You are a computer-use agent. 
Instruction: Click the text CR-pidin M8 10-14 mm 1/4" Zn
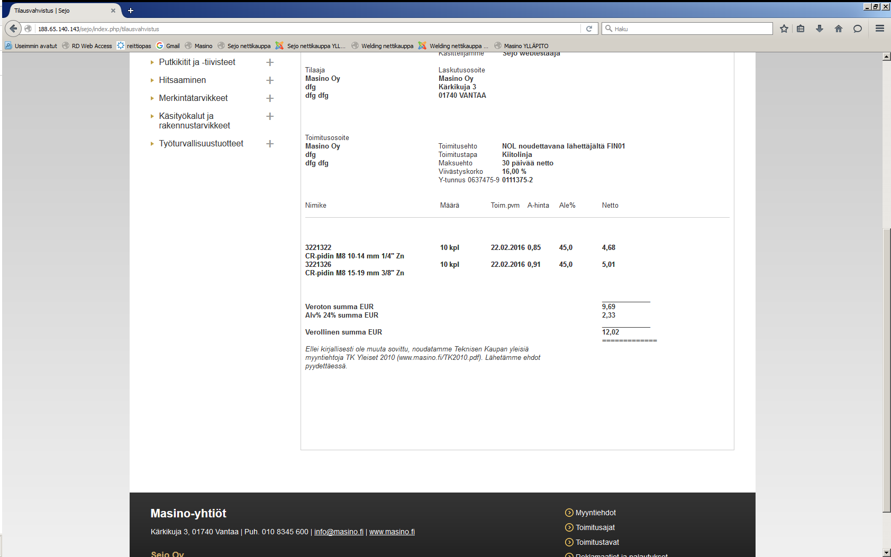[x=354, y=256]
